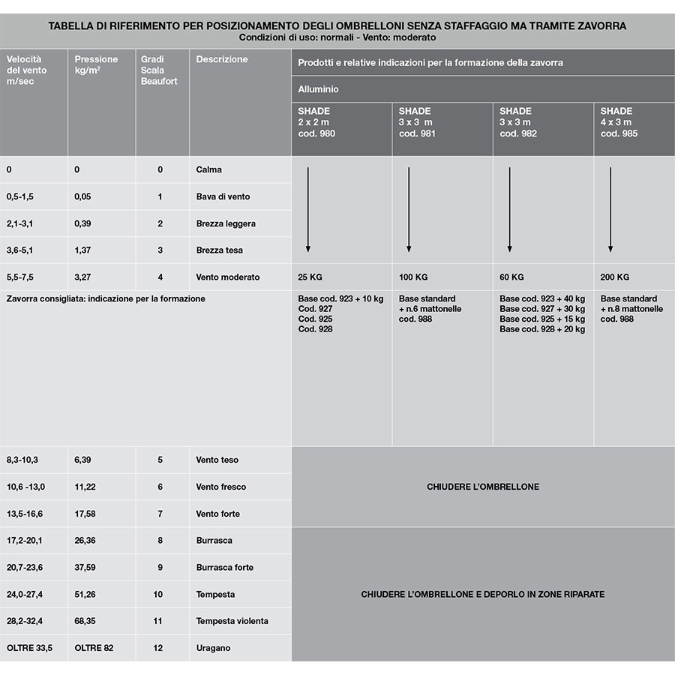This screenshot has width=675, height=675.
Task: Select the SHADE cod. 985 column header
Action: tap(634, 129)
